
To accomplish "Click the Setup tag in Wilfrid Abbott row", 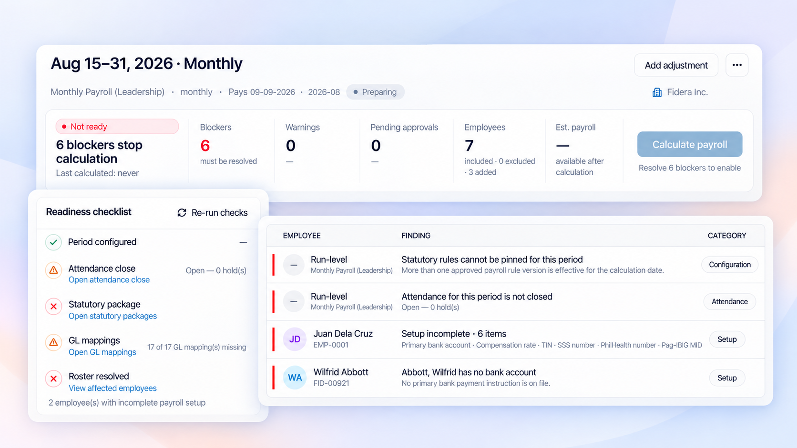I will click(727, 378).
